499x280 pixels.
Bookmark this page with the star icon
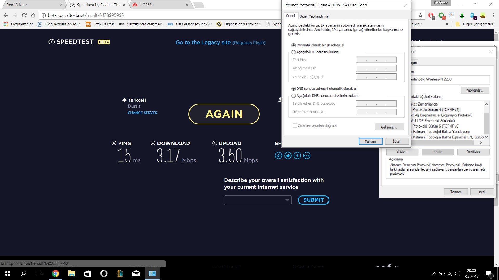tap(420, 15)
